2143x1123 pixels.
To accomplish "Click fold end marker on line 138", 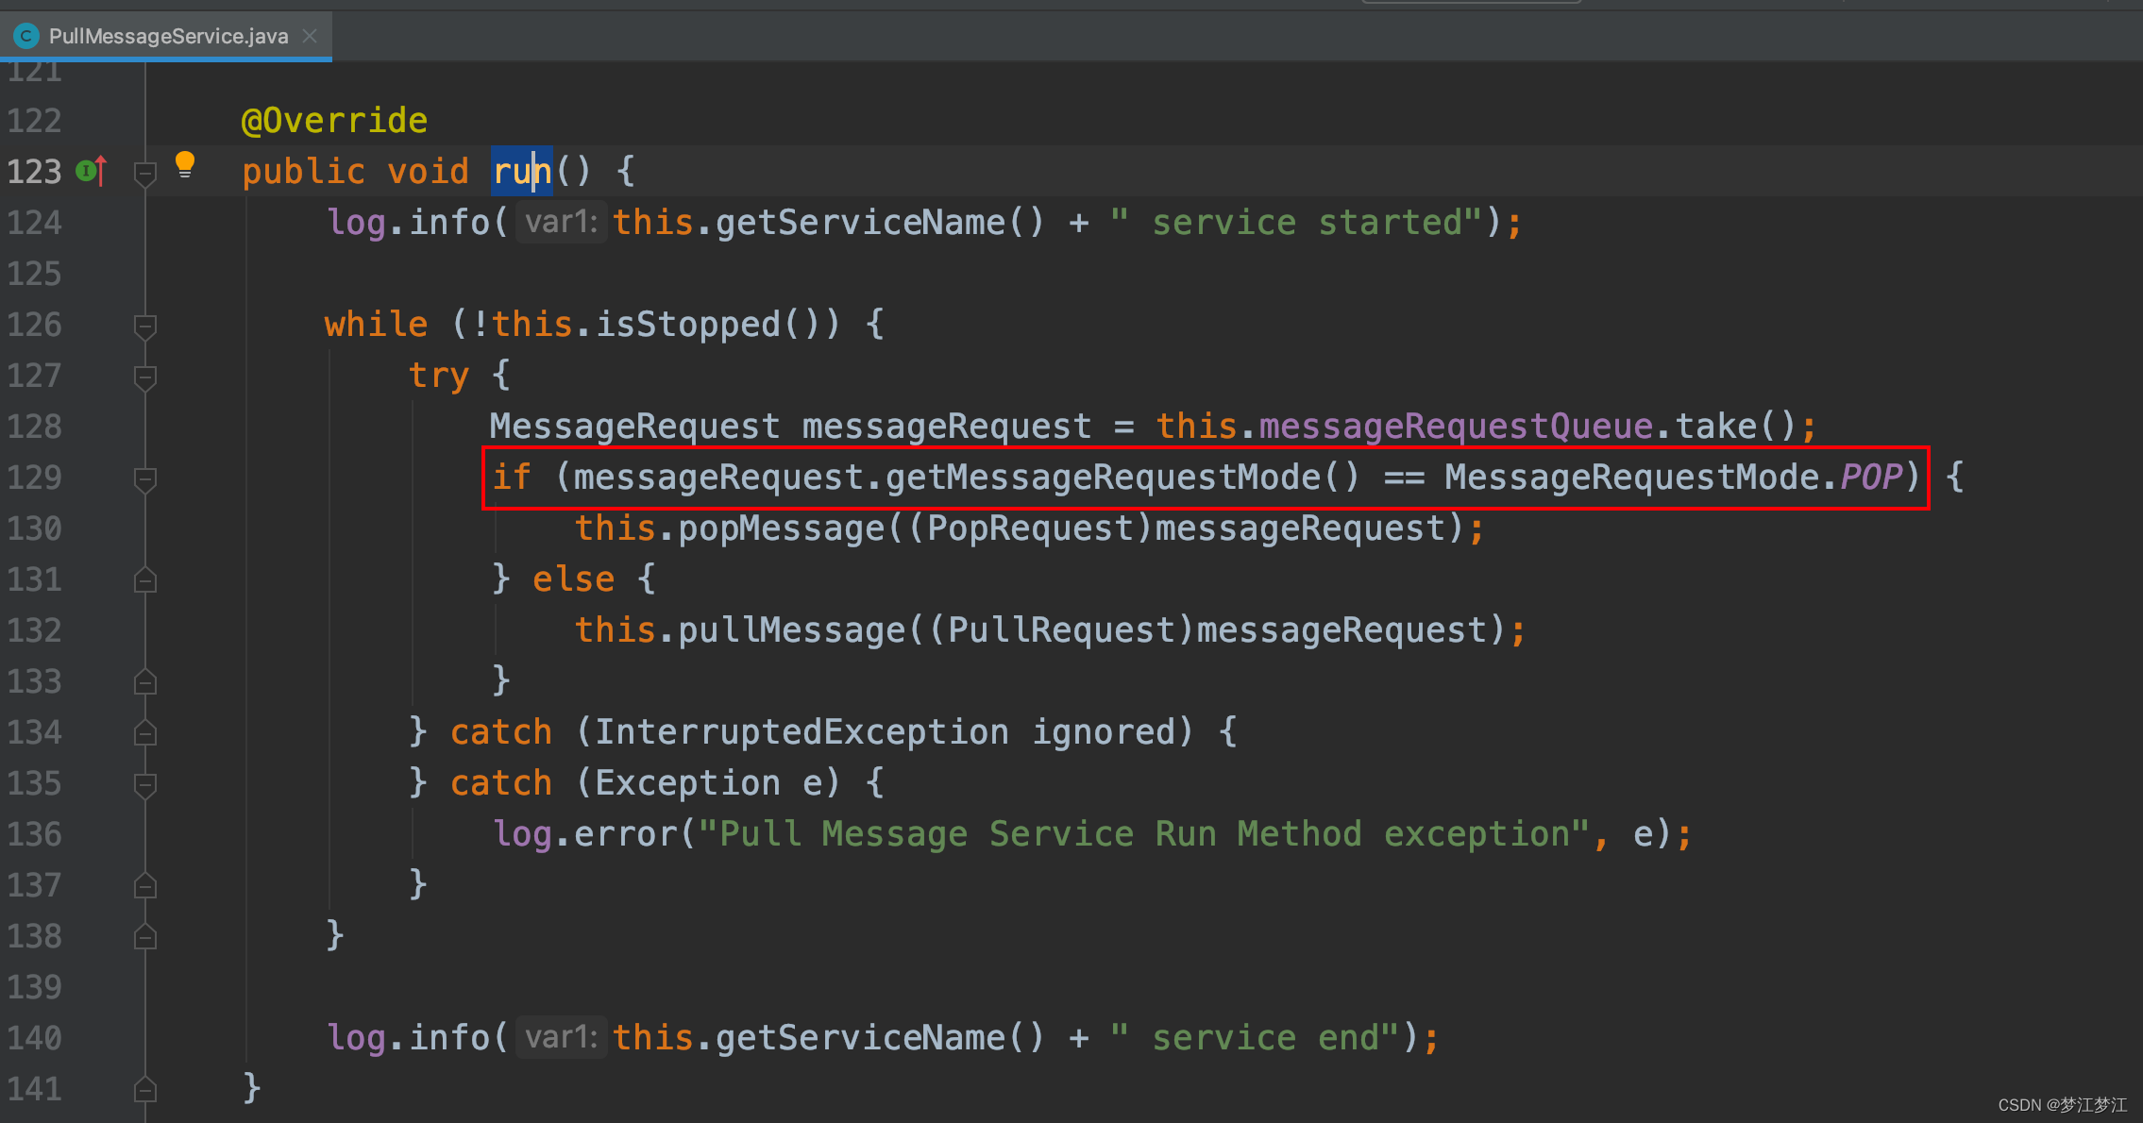I will point(145,936).
